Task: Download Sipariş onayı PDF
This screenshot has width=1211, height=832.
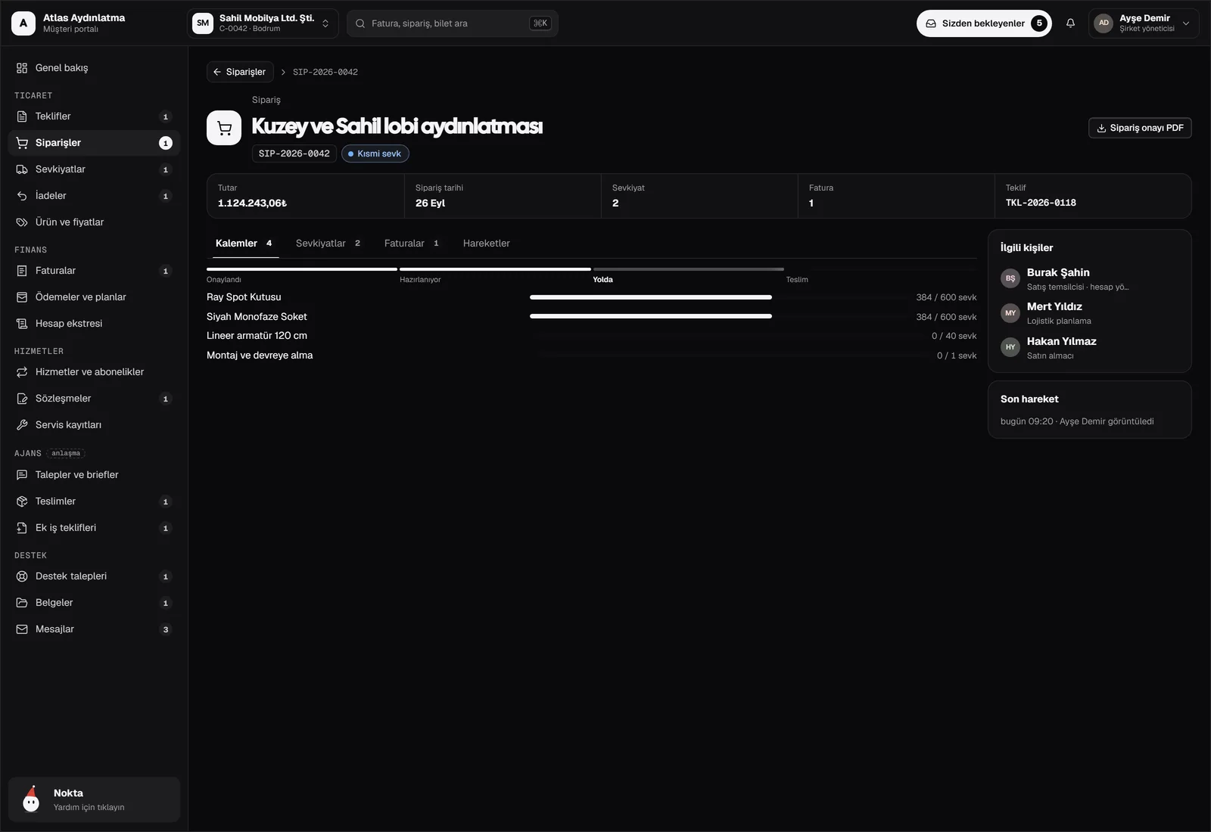Action: (x=1140, y=128)
